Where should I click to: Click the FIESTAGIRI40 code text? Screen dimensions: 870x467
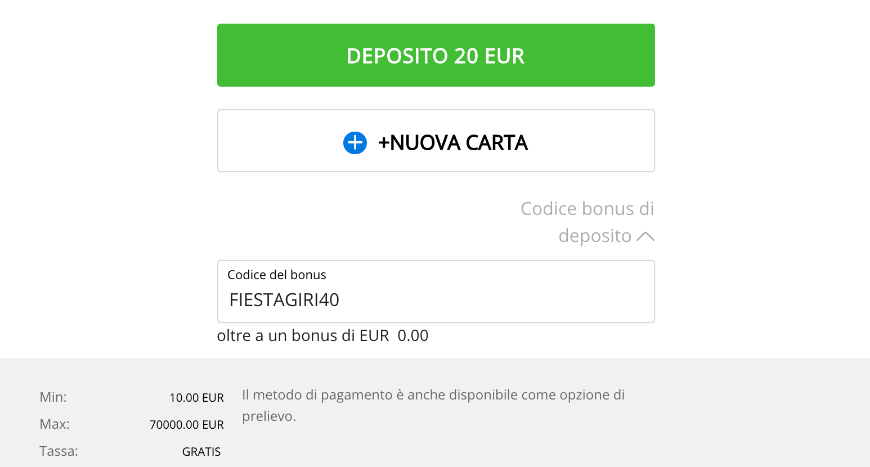click(284, 300)
